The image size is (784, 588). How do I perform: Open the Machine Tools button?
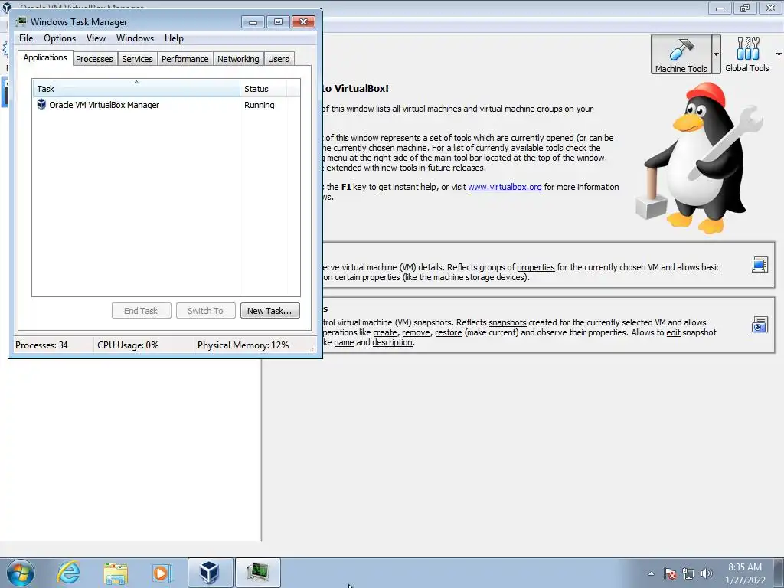681,54
